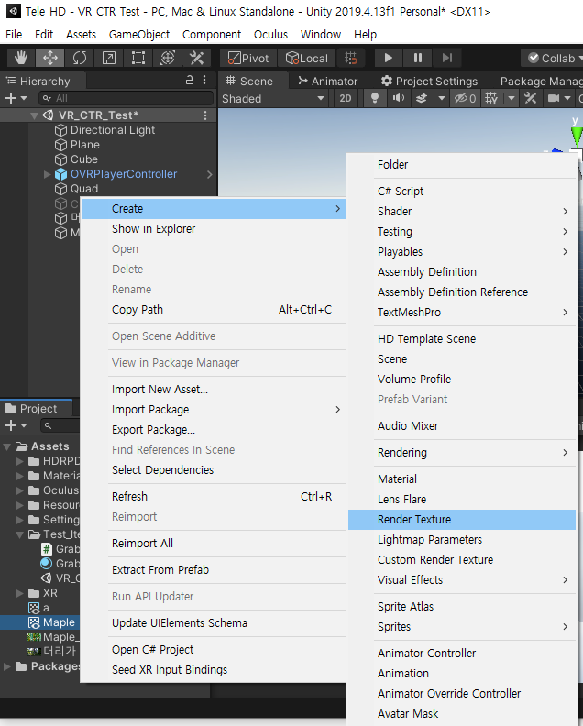The image size is (583, 726).
Task: Open Shaded draw mode dropdown
Action: [x=273, y=99]
